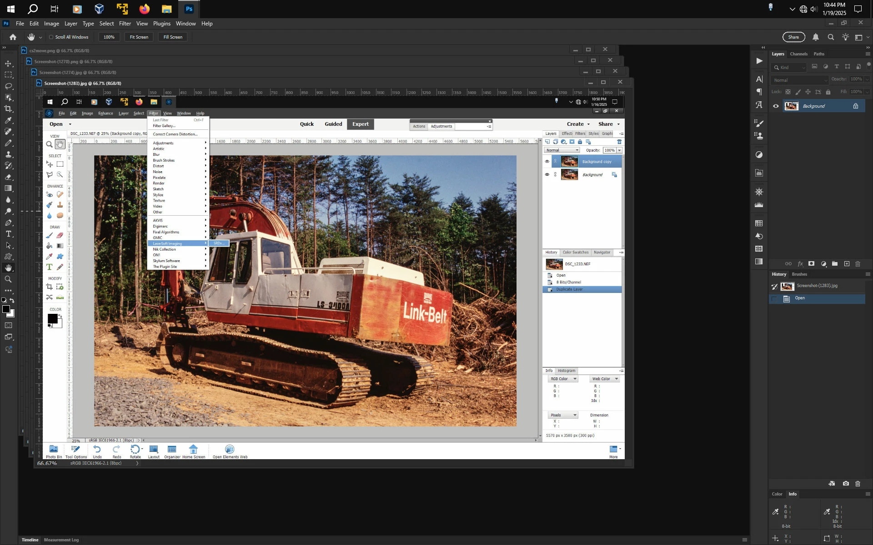Open the Actions panel play icon
Viewport: 873px width, 545px height.
click(x=759, y=61)
